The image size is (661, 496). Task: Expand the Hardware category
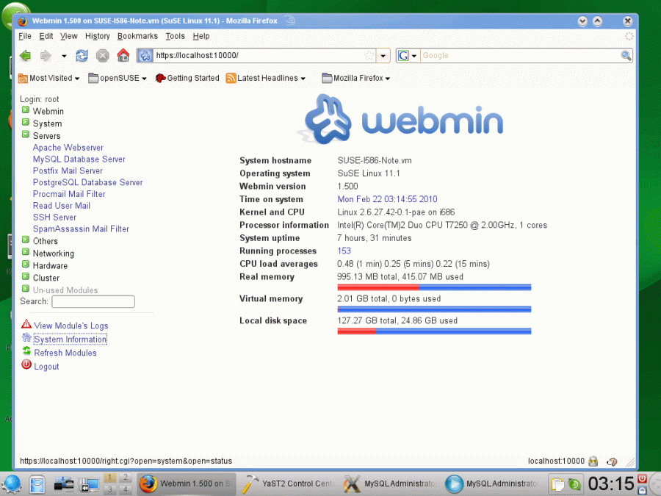coord(25,264)
